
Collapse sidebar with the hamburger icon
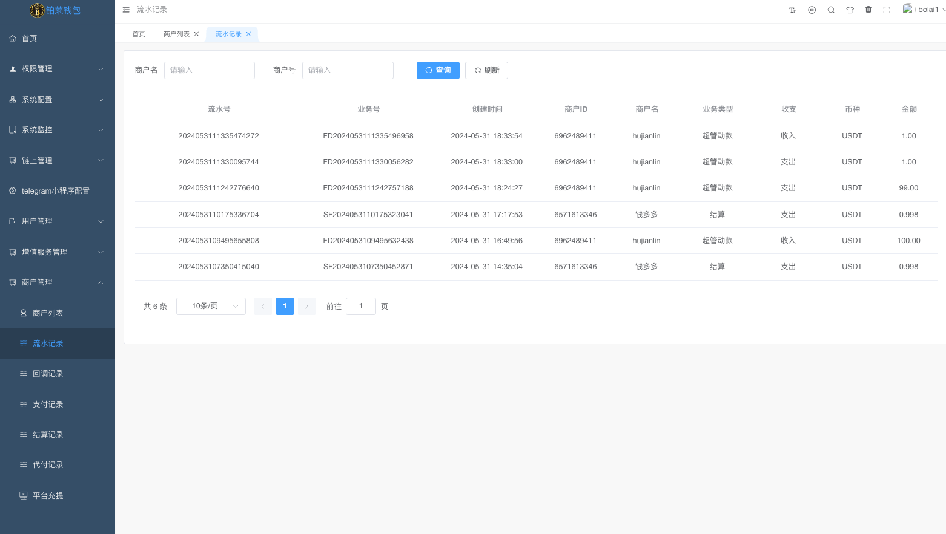point(126,10)
